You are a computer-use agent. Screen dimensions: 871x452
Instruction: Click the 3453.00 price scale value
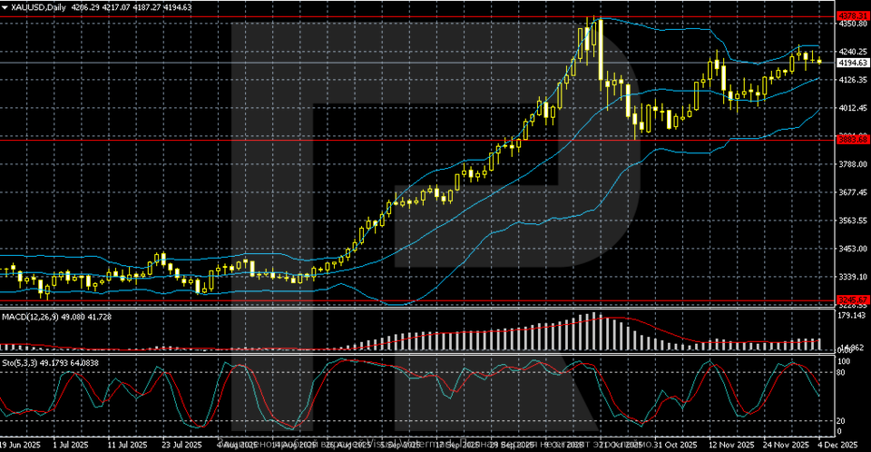pos(852,249)
